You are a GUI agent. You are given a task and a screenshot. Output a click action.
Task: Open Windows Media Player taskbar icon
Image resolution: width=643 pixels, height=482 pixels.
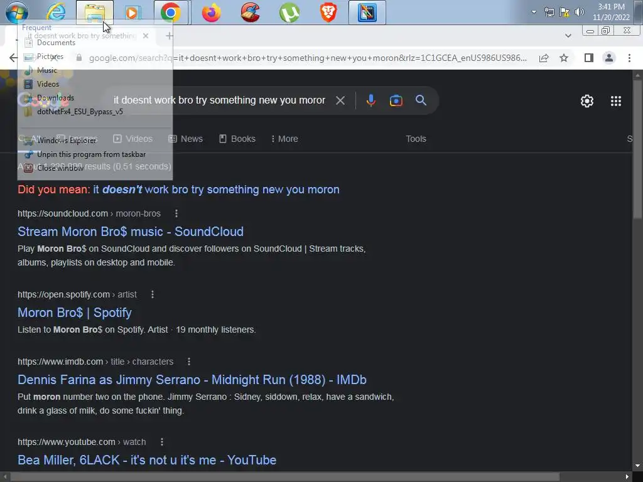pos(132,13)
